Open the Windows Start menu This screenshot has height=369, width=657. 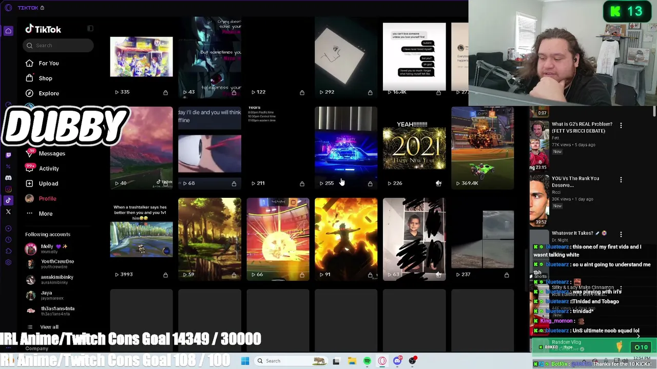[x=245, y=361]
